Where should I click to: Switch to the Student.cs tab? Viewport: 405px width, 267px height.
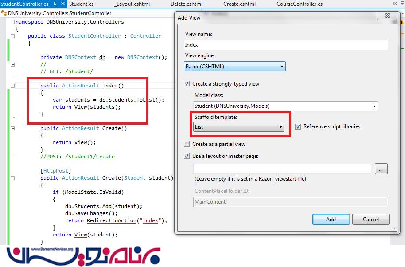81,4
